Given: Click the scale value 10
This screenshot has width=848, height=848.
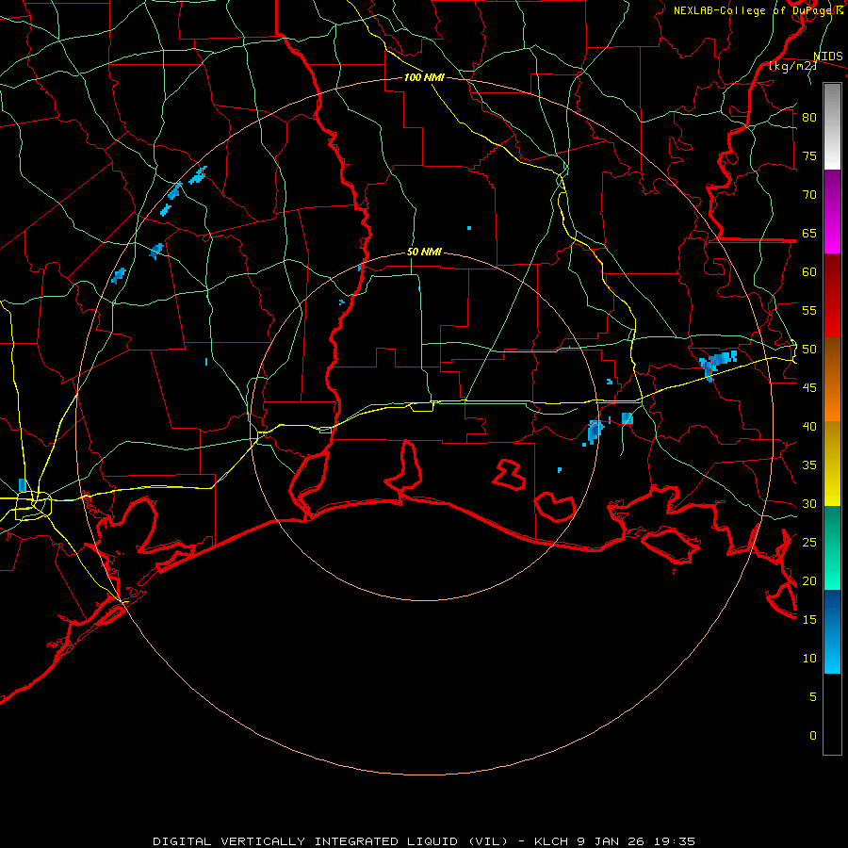Looking at the screenshot, I should pyautogui.click(x=809, y=659).
